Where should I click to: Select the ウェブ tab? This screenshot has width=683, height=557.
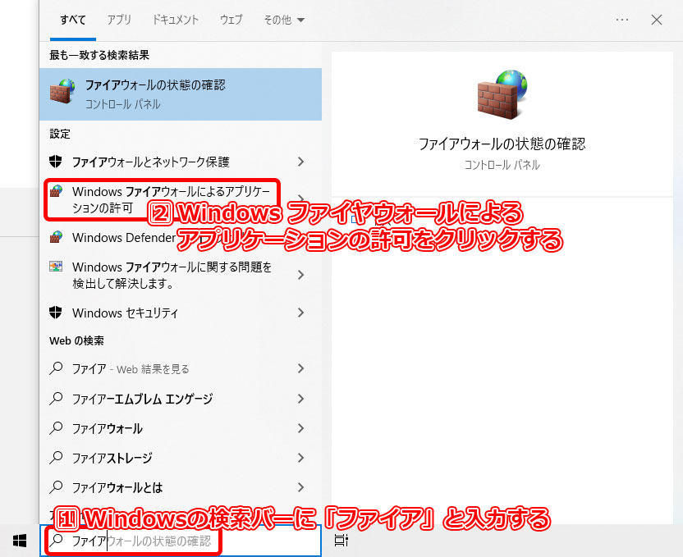[x=231, y=20]
